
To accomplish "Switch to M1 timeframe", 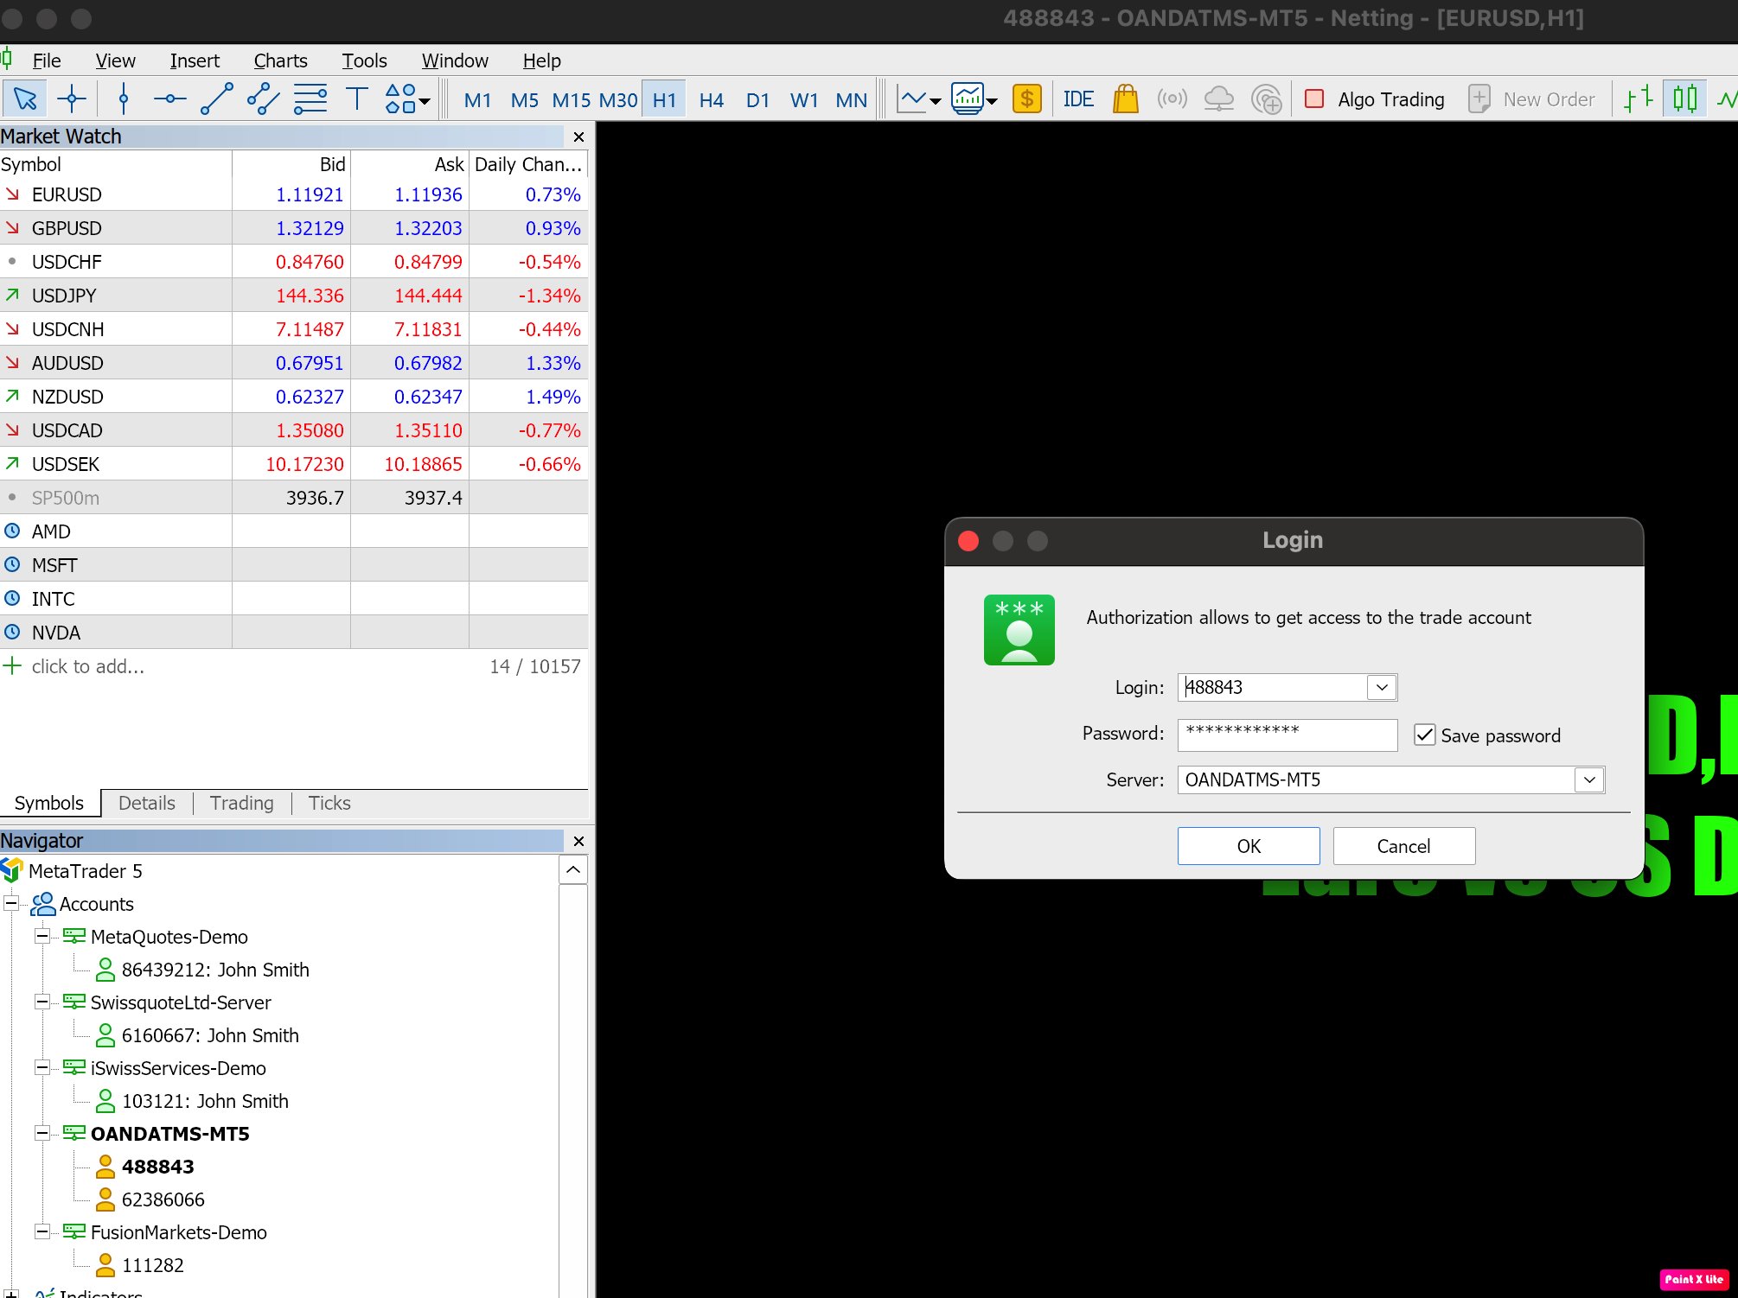I will point(477,100).
